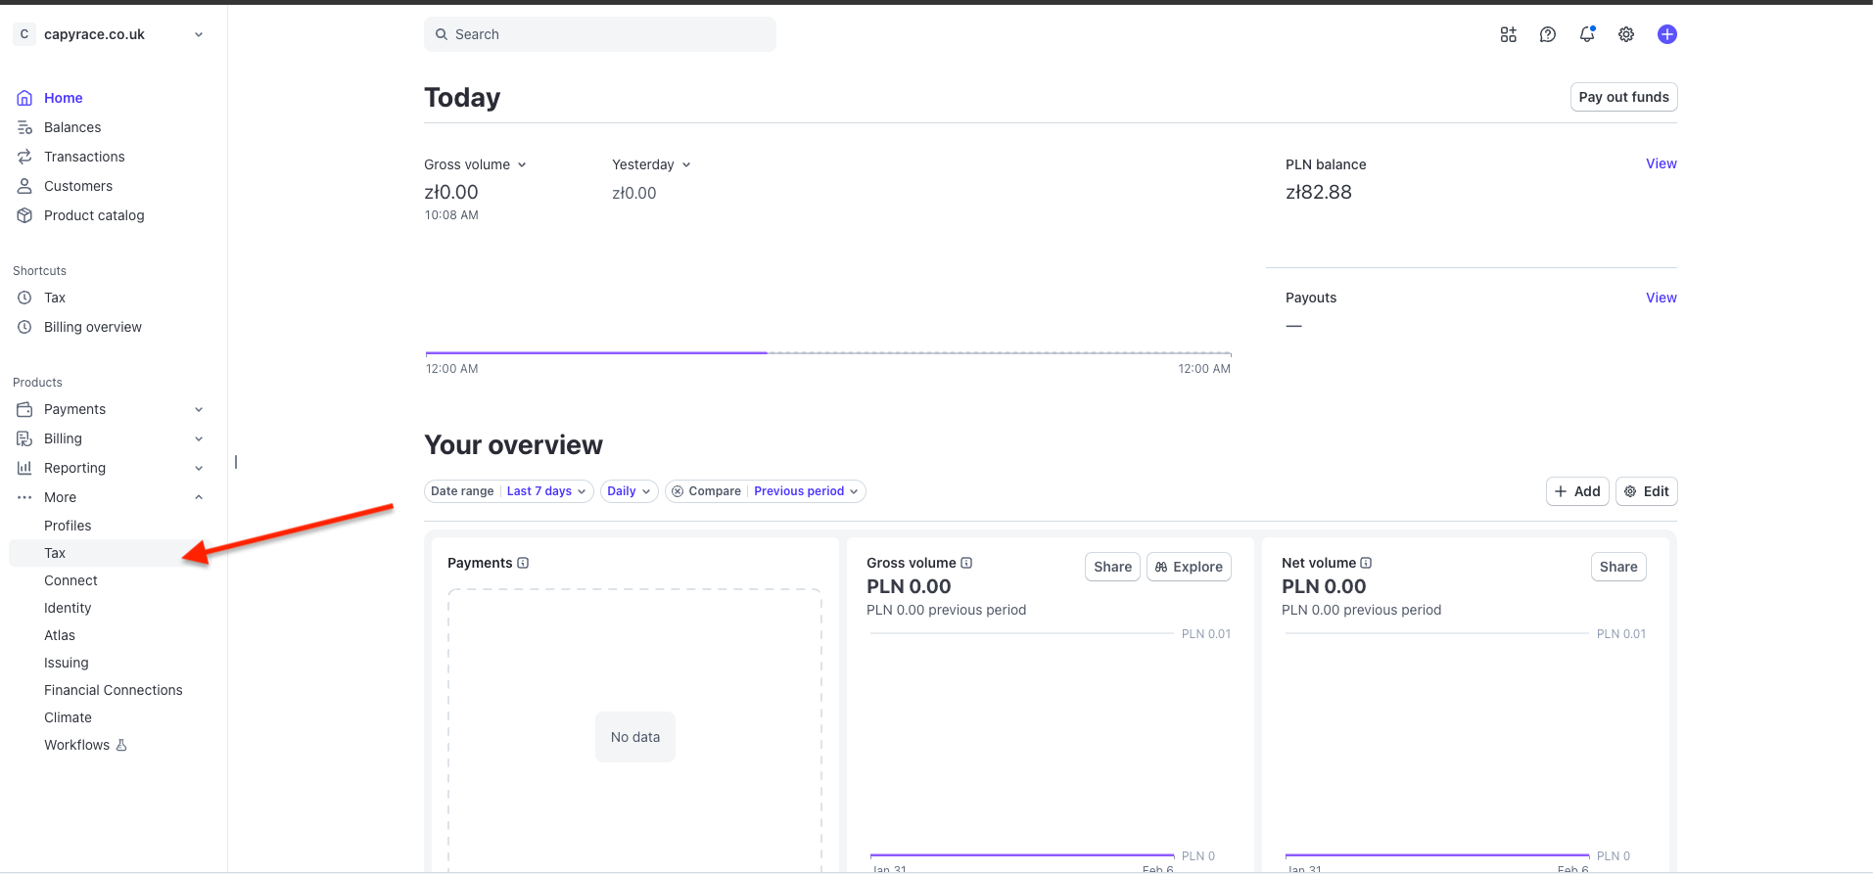The height and width of the screenshot is (874, 1873).
Task: Open the notifications bell
Action: [1586, 34]
